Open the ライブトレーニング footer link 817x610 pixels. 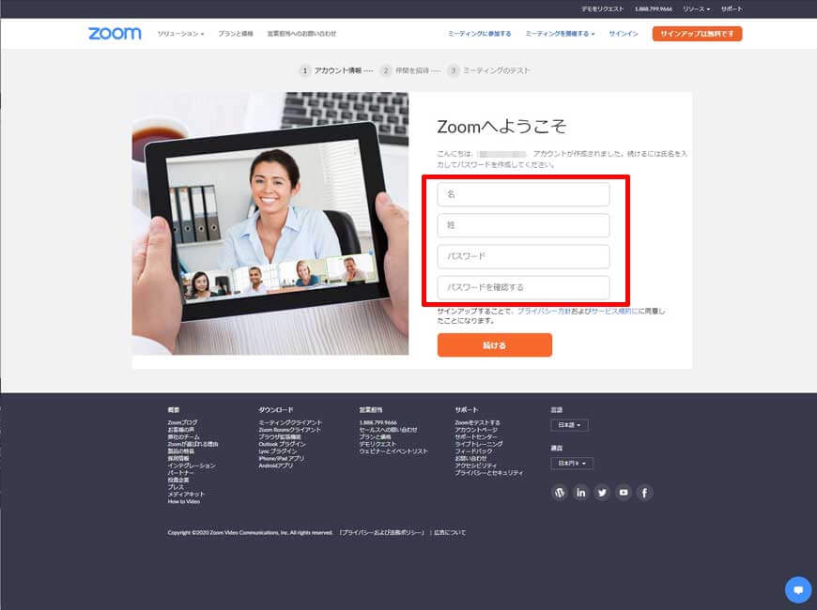pyautogui.click(x=479, y=444)
